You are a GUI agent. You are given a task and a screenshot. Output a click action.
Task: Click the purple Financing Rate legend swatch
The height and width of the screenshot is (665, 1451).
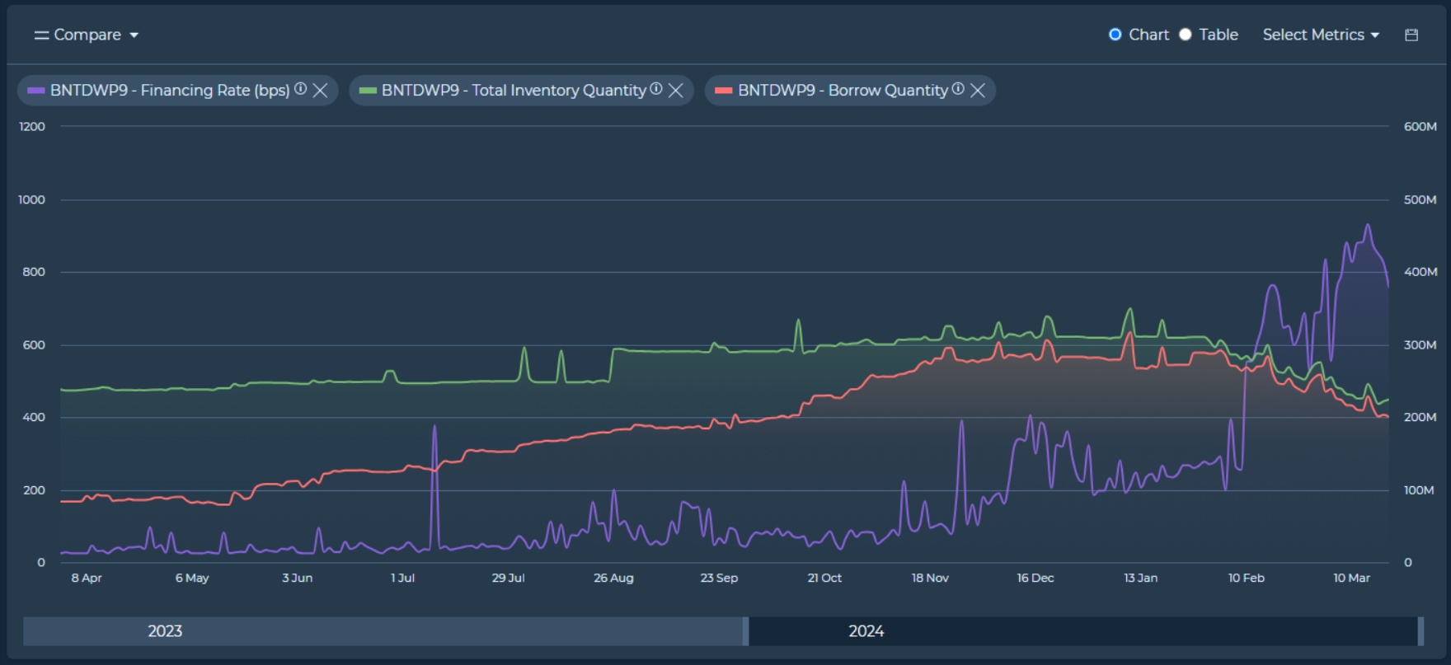[36, 91]
